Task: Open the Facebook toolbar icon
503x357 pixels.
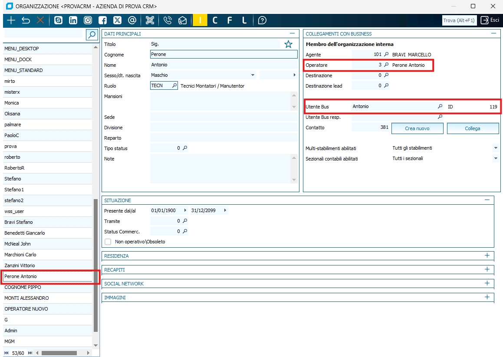Action: click(x=102, y=20)
